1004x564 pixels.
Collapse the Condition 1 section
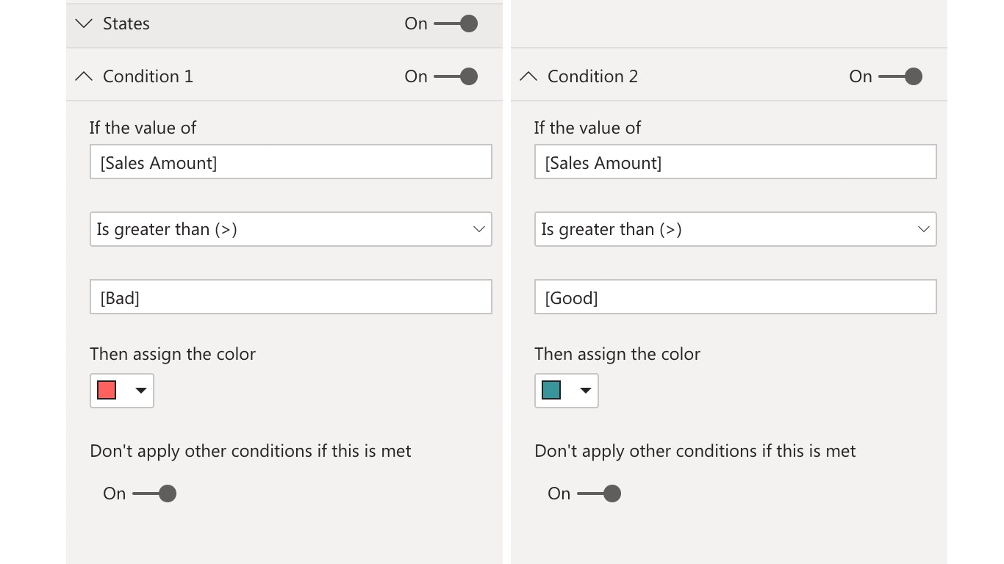point(84,76)
